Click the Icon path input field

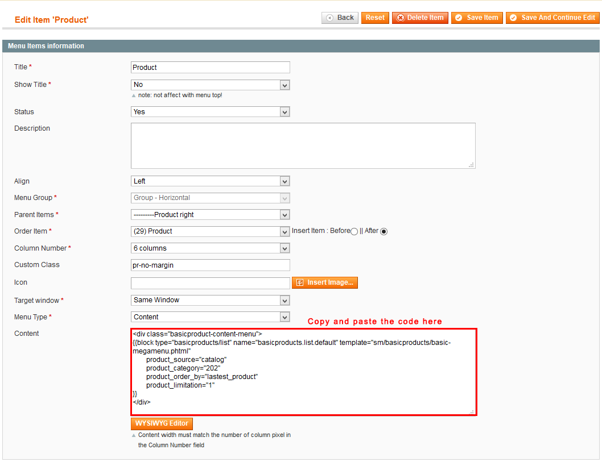coord(211,283)
